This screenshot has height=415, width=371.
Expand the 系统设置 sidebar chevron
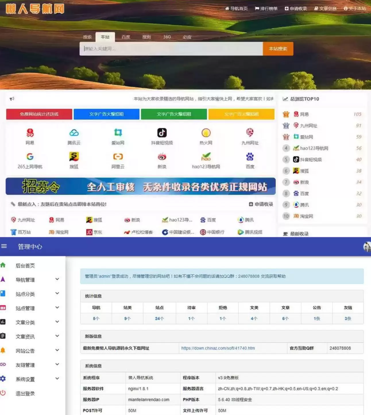click(x=57, y=378)
